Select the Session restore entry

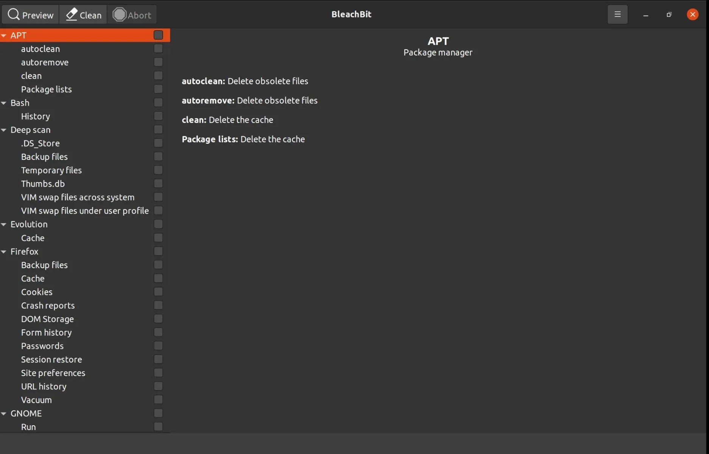click(x=51, y=359)
